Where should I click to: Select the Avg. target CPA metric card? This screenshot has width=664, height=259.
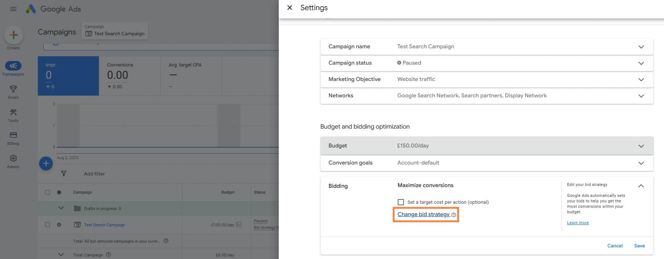(x=191, y=76)
